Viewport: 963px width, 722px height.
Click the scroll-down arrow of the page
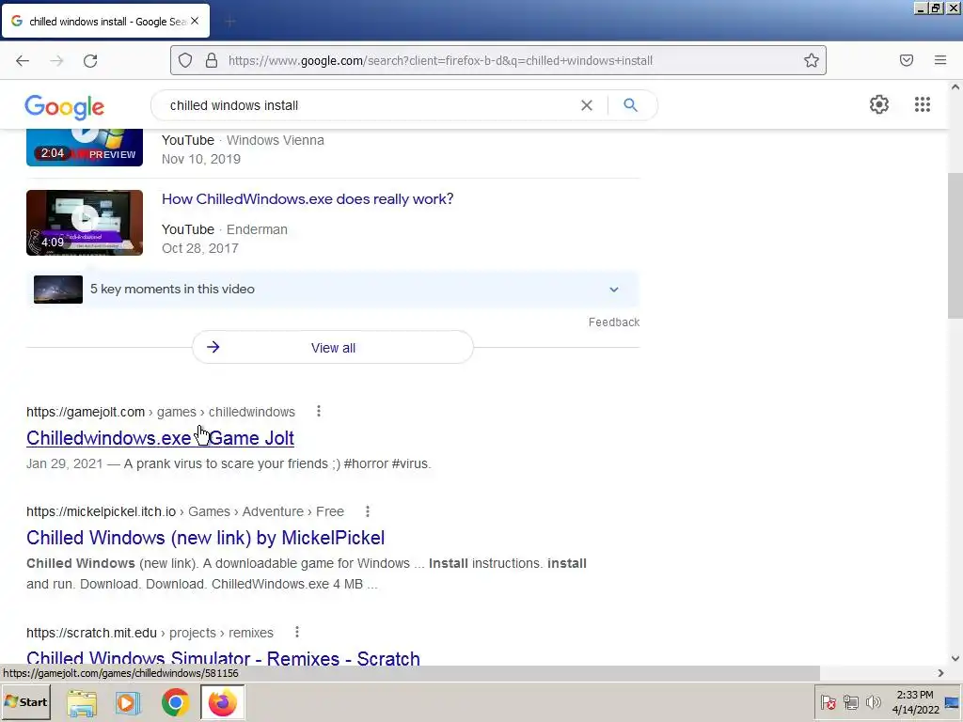coord(955,658)
